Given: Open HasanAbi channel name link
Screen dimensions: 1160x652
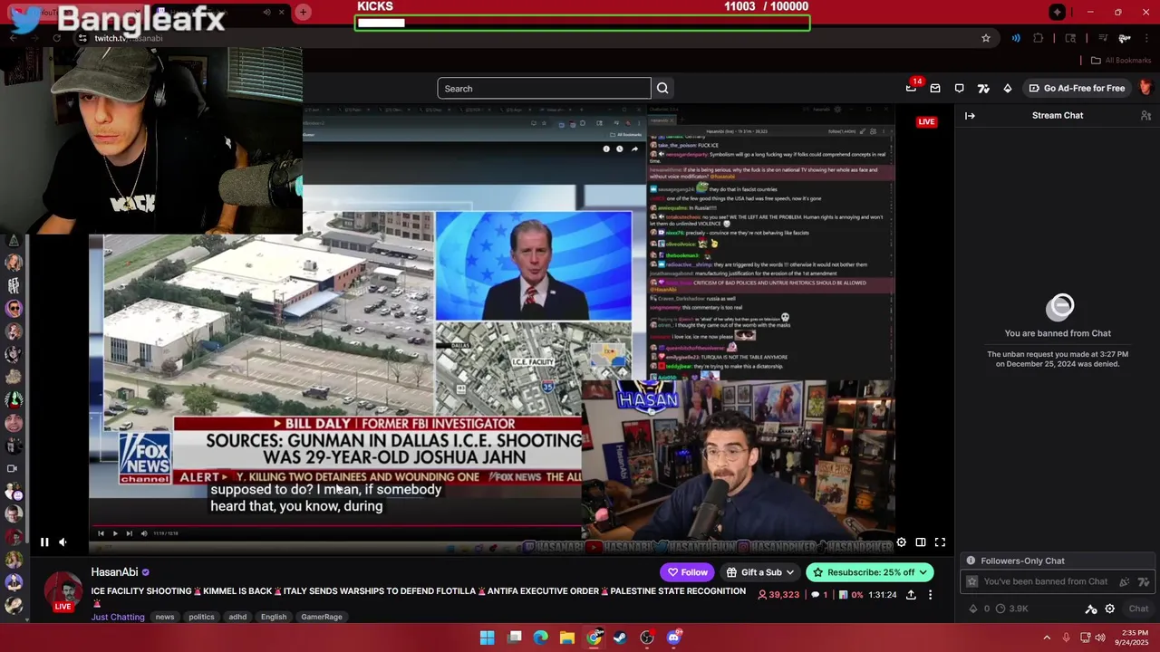Looking at the screenshot, I should click(x=114, y=572).
